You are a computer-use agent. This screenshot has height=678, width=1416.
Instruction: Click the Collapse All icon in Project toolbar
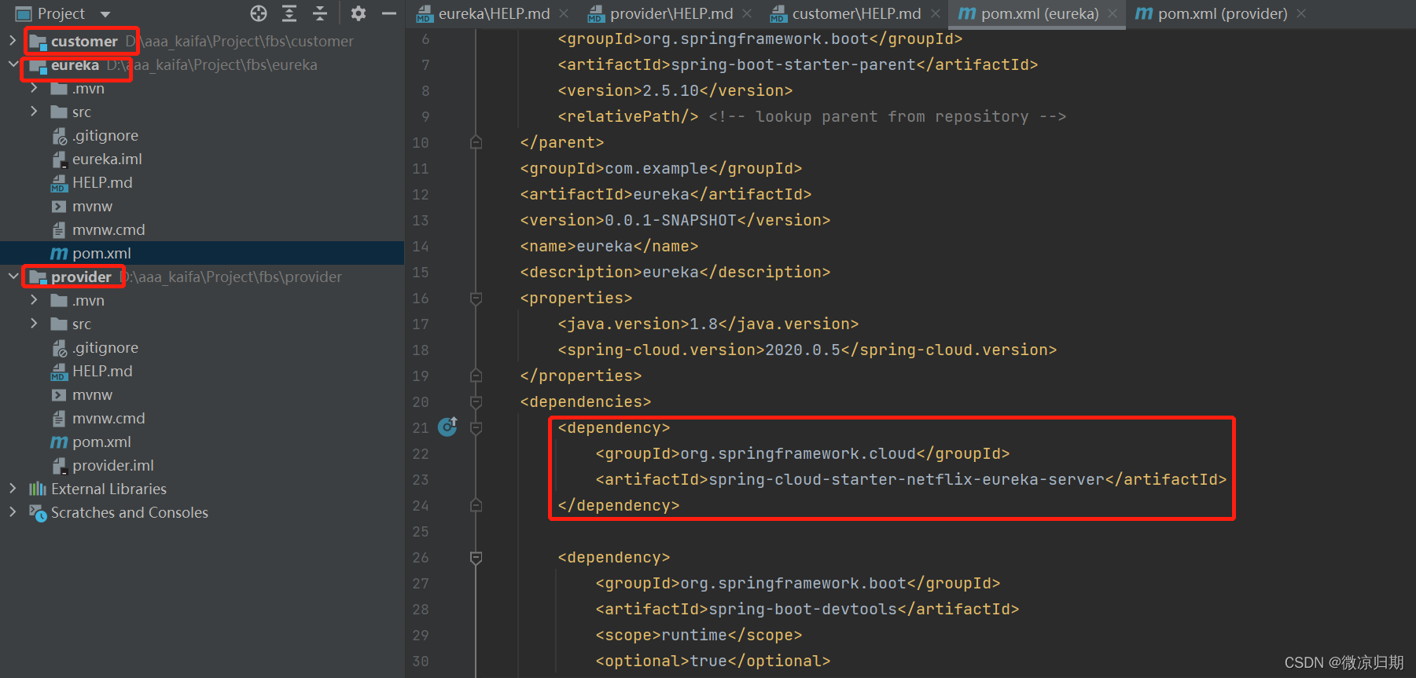point(320,13)
